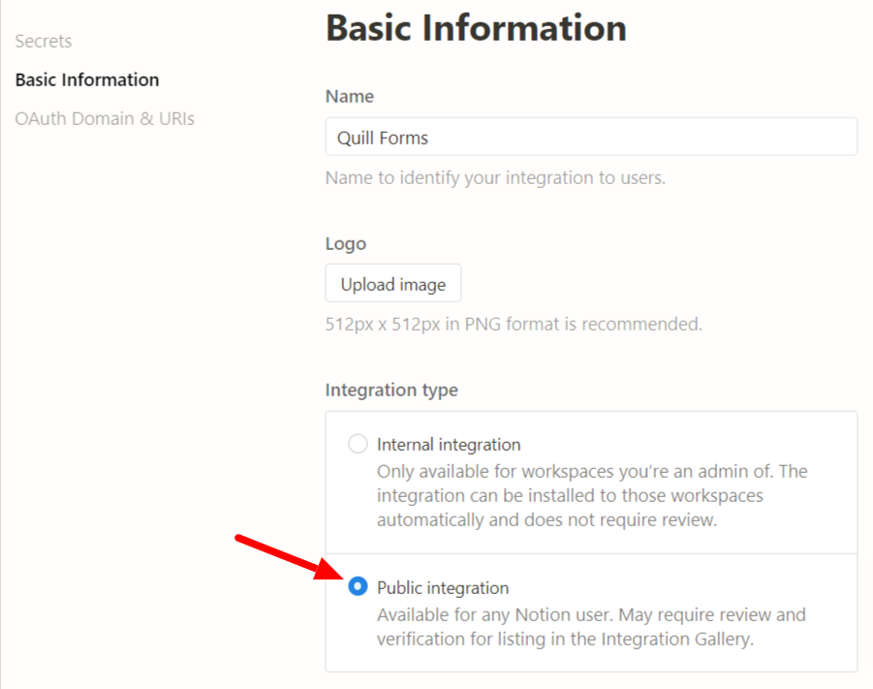Select Basic Information in the sidebar
The image size is (873, 689).
87,79
